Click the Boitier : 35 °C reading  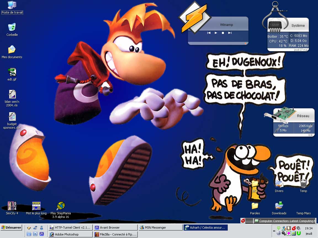[278, 37]
